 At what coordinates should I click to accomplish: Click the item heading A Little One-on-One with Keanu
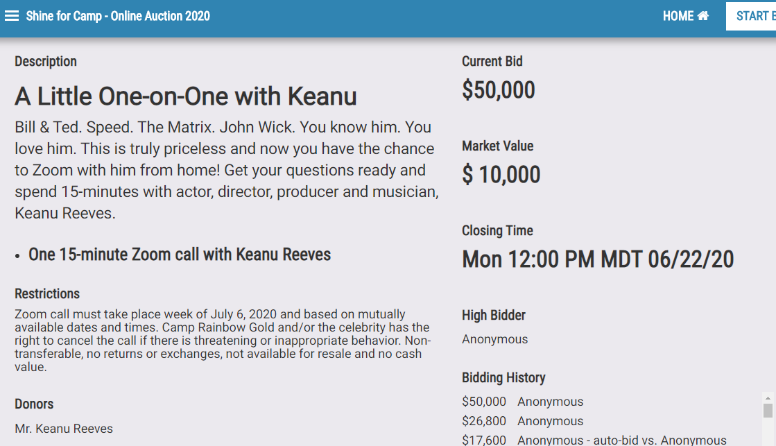(x=186, y=96)
